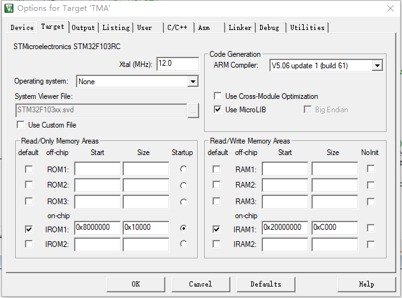Click the IROM1 Start address field
This screenshot has width=402, height=298.
pyautogui.click(x=97, y=228)
